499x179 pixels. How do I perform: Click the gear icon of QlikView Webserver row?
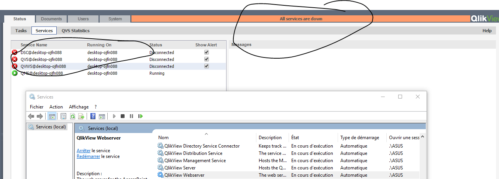[x=160, y=175]
